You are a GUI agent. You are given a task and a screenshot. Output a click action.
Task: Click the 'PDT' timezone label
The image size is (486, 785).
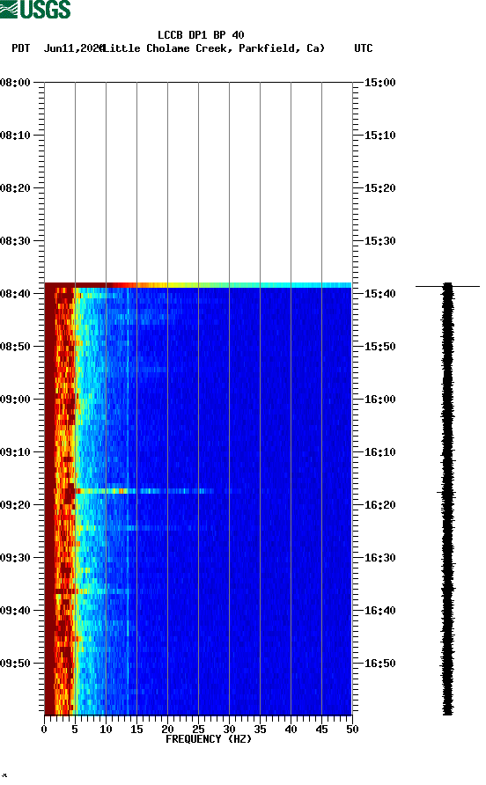pos(21,48)
